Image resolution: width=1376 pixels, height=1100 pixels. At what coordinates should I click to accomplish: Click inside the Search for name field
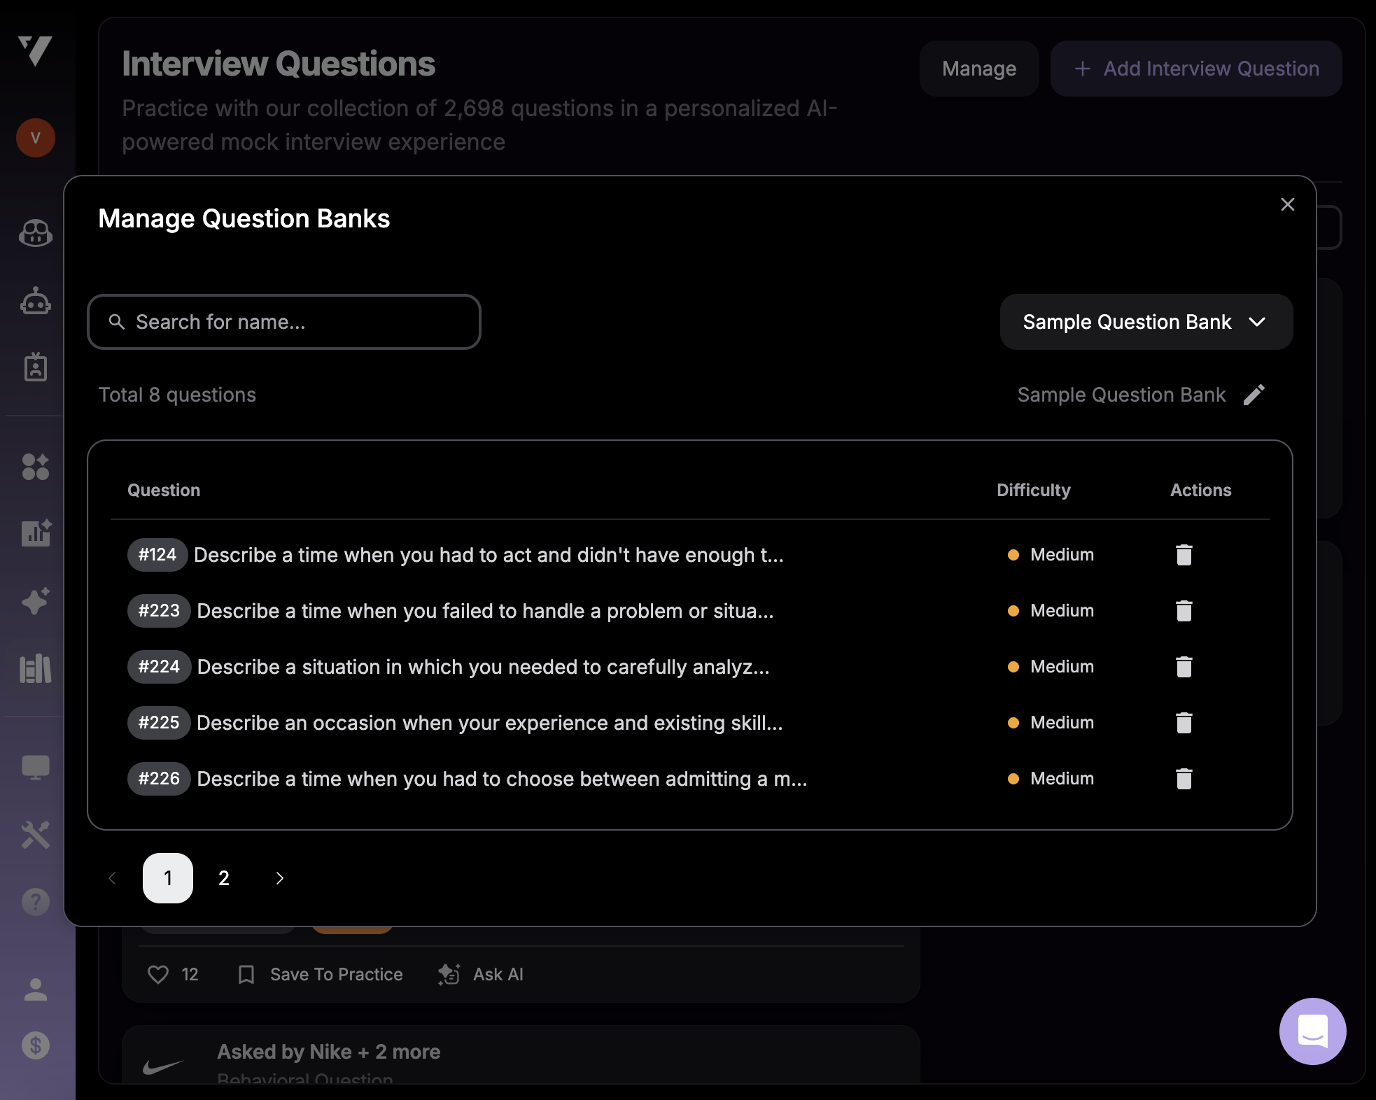(283, 322)
